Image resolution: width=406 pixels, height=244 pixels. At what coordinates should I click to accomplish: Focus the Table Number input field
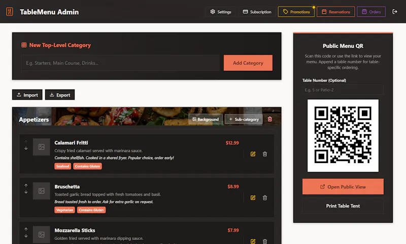(x=343, y=90)
